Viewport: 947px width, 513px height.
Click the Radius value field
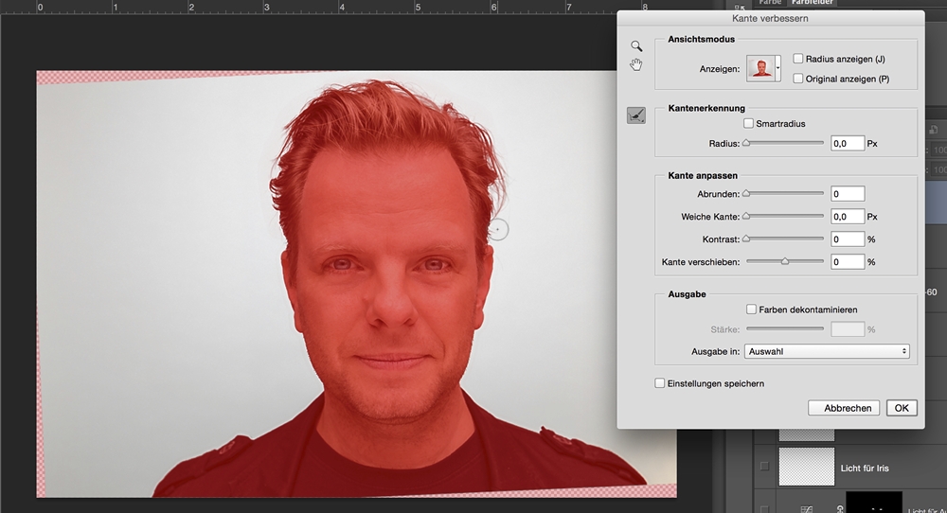tap(848, 144)
